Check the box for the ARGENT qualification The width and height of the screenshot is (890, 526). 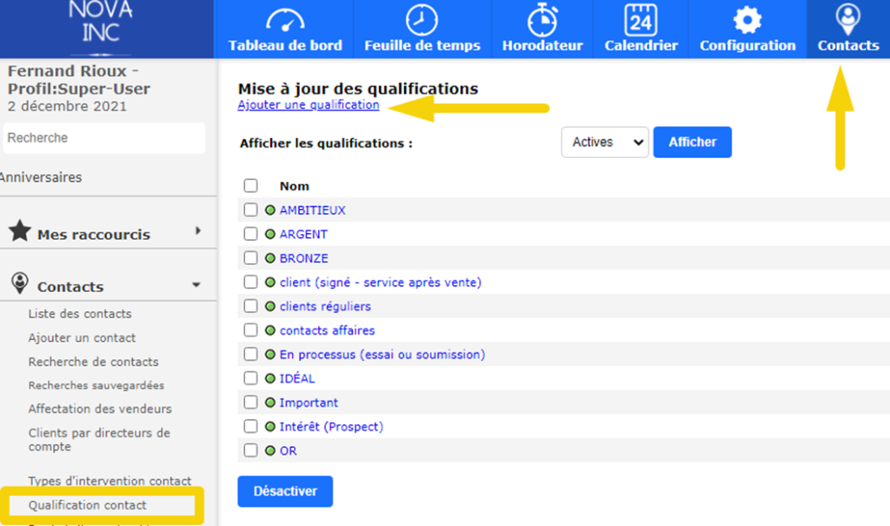(250, 234)
